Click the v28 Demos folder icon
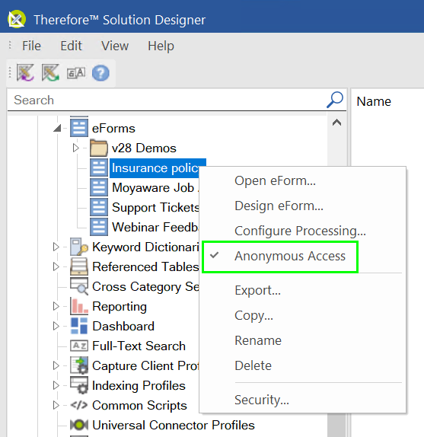424x437 pixels. click(99, 148)
